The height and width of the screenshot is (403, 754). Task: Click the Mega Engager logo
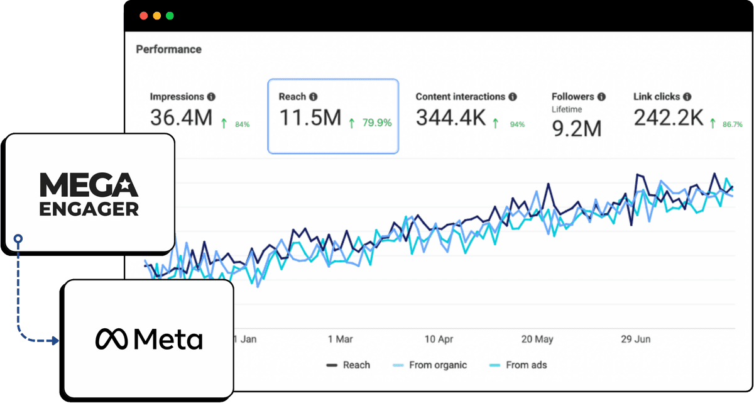89,194
